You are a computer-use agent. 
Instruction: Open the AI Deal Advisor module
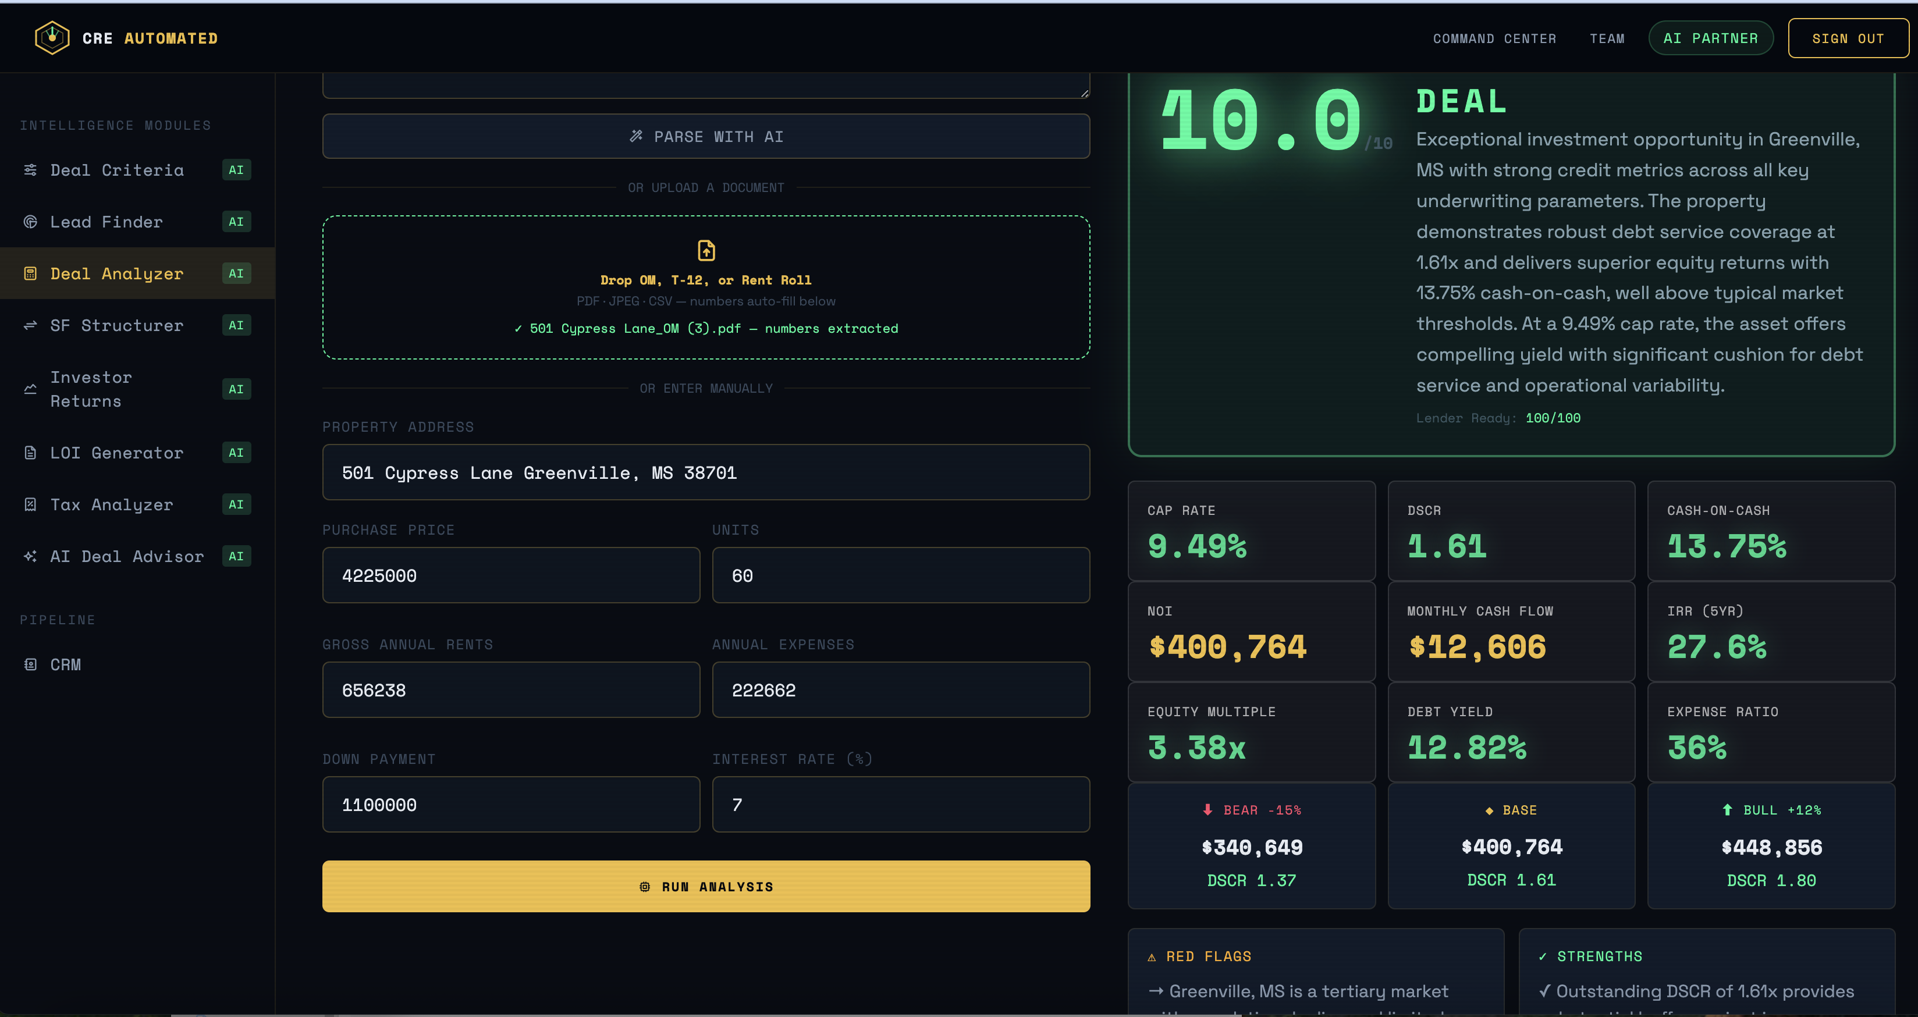tap(137, 556)
